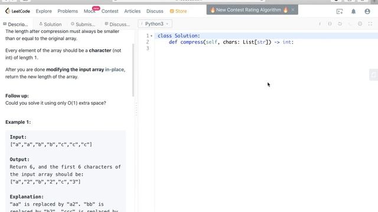This screenshot has height=212, width=378.
Task: Click the 'Follow up:' heading
Action: tap(17, 95)
